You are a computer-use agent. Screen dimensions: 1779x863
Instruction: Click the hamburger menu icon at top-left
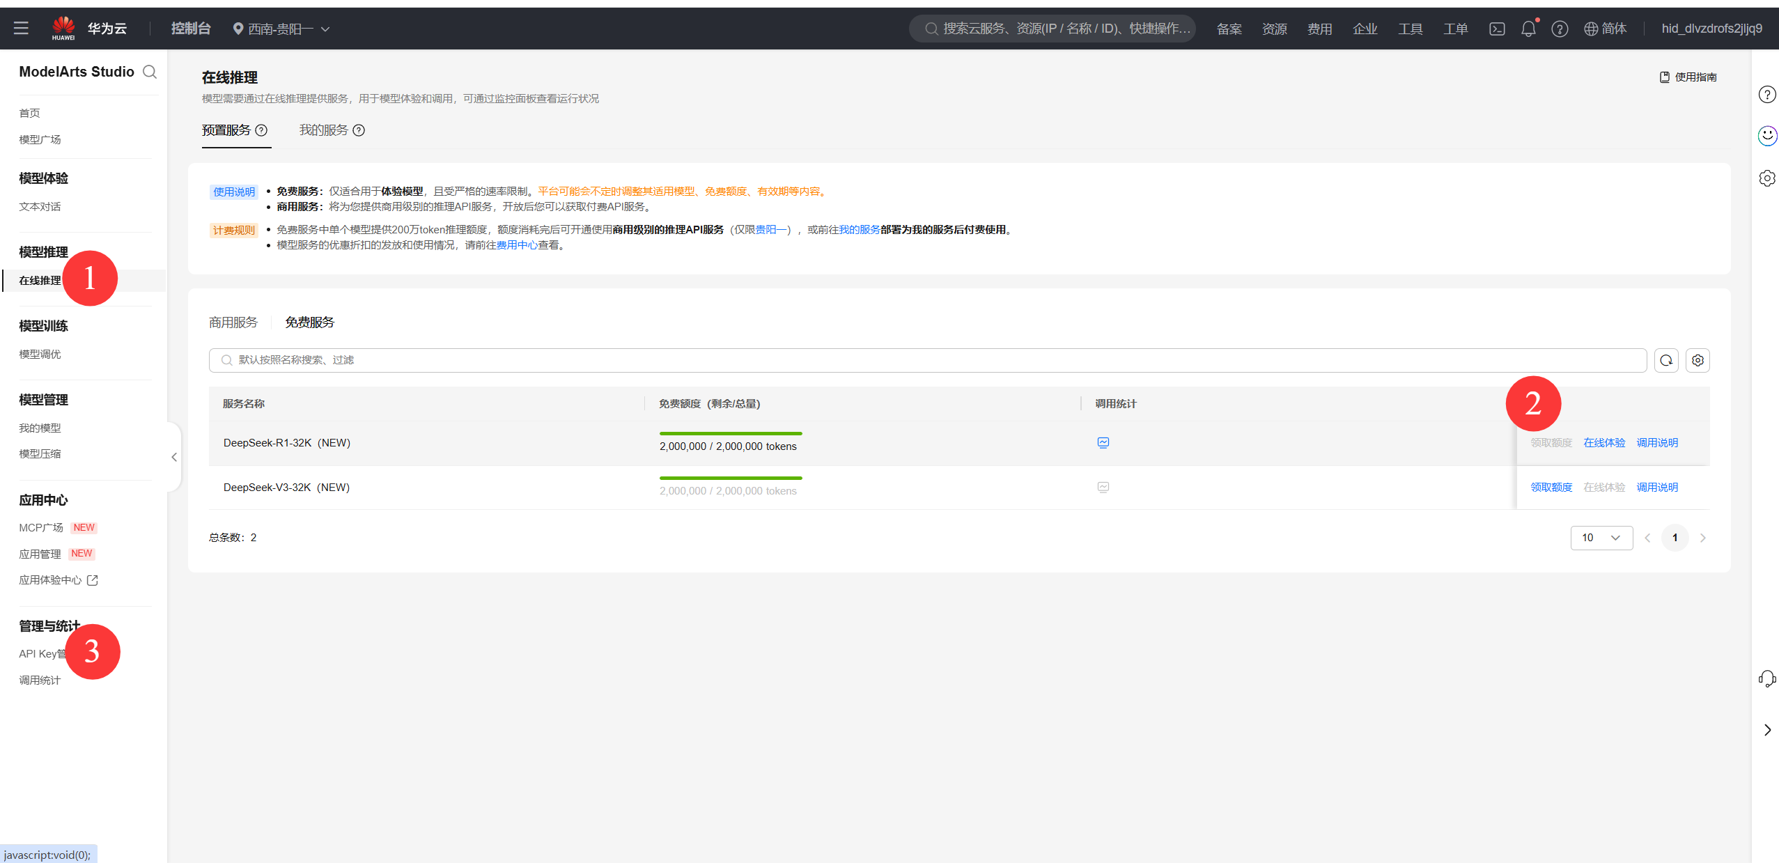21,29
